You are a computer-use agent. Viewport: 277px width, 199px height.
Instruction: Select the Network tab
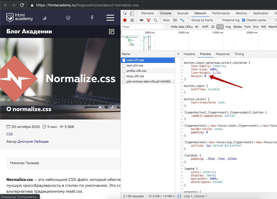click(x=200, y=13)
